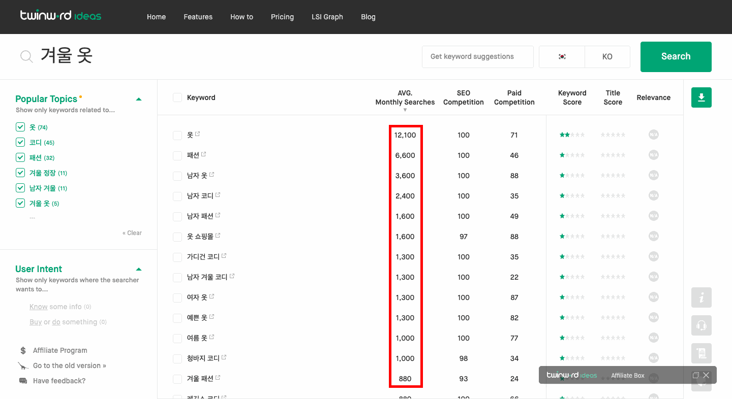This screenshot has width=732, height=399.
Task: Uncheck the 옷 (74) popular topic
Action: tap(20, 127)
